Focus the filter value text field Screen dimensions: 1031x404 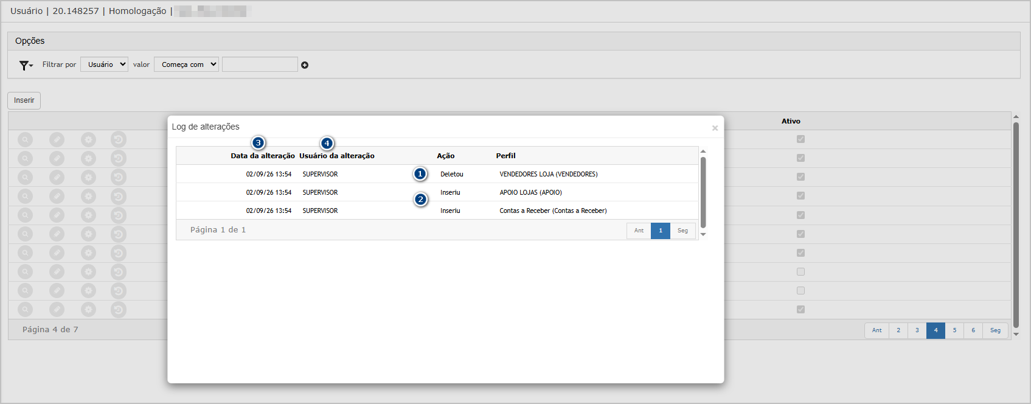point(260,64)
